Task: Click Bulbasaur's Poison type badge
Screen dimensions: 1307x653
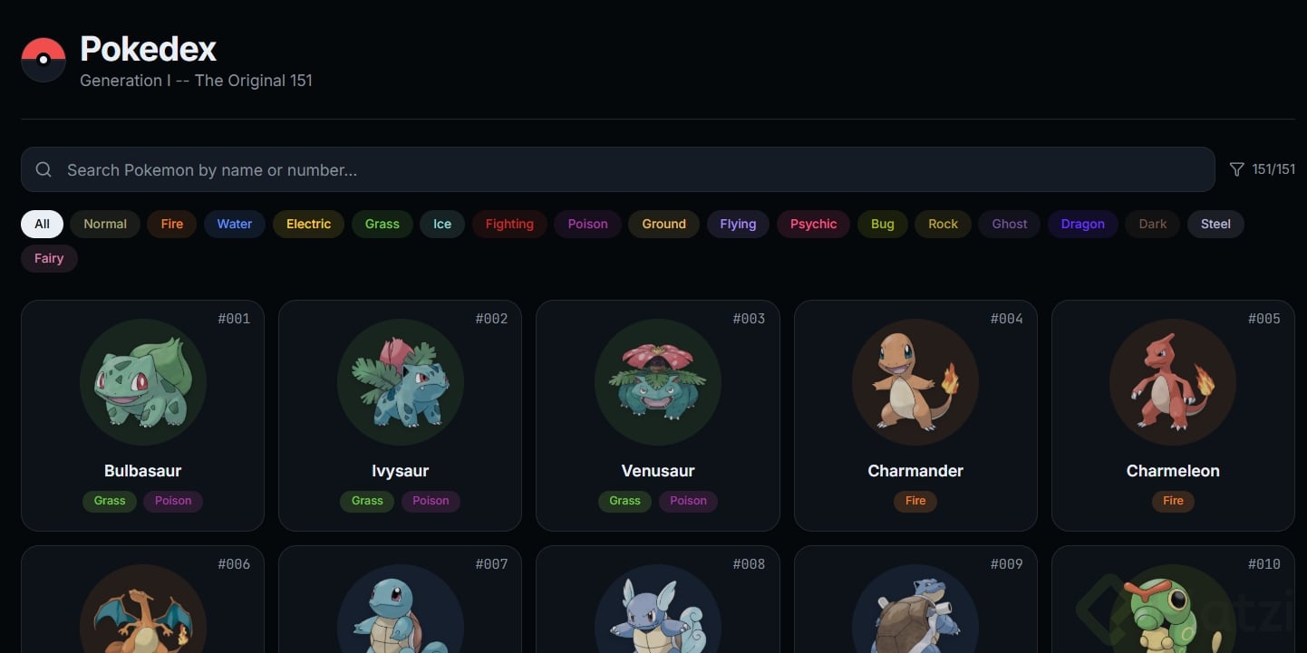Action: pyautogui.click(x=173, y=501)
